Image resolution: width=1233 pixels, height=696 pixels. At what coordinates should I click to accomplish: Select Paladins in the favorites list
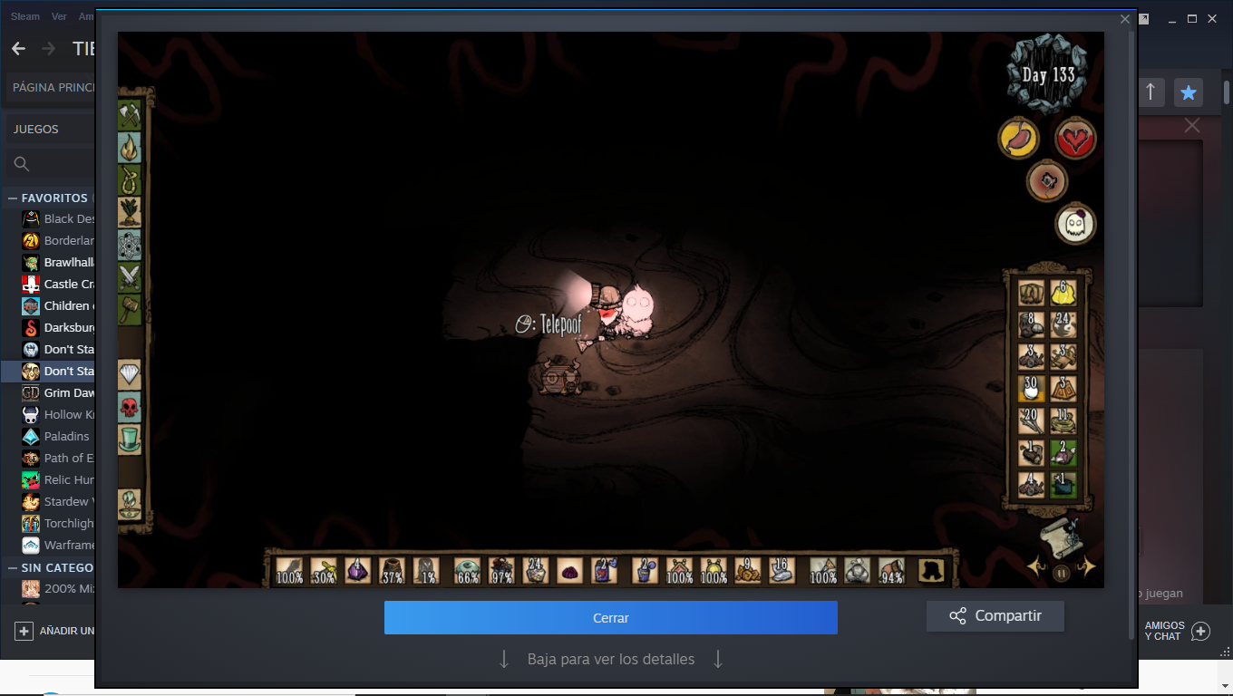66,436
